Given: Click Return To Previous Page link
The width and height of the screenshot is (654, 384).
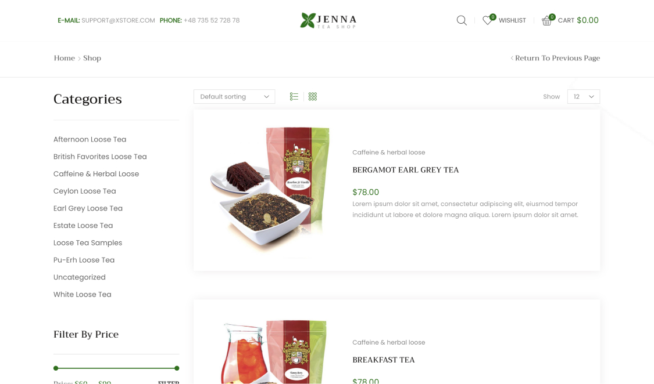Looking at the screenshot, I should tap(557, 58).
